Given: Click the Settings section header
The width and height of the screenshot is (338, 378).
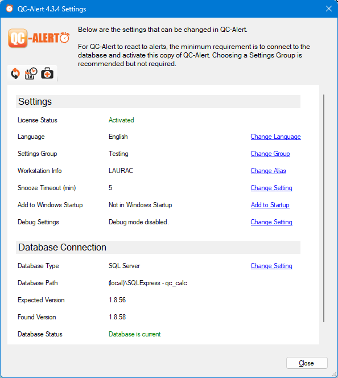Looking at the screenshot, I should (158, 101).
